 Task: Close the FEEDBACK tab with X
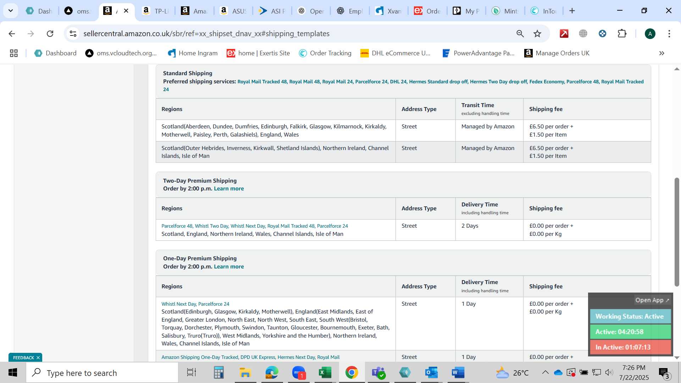point(38,358)
